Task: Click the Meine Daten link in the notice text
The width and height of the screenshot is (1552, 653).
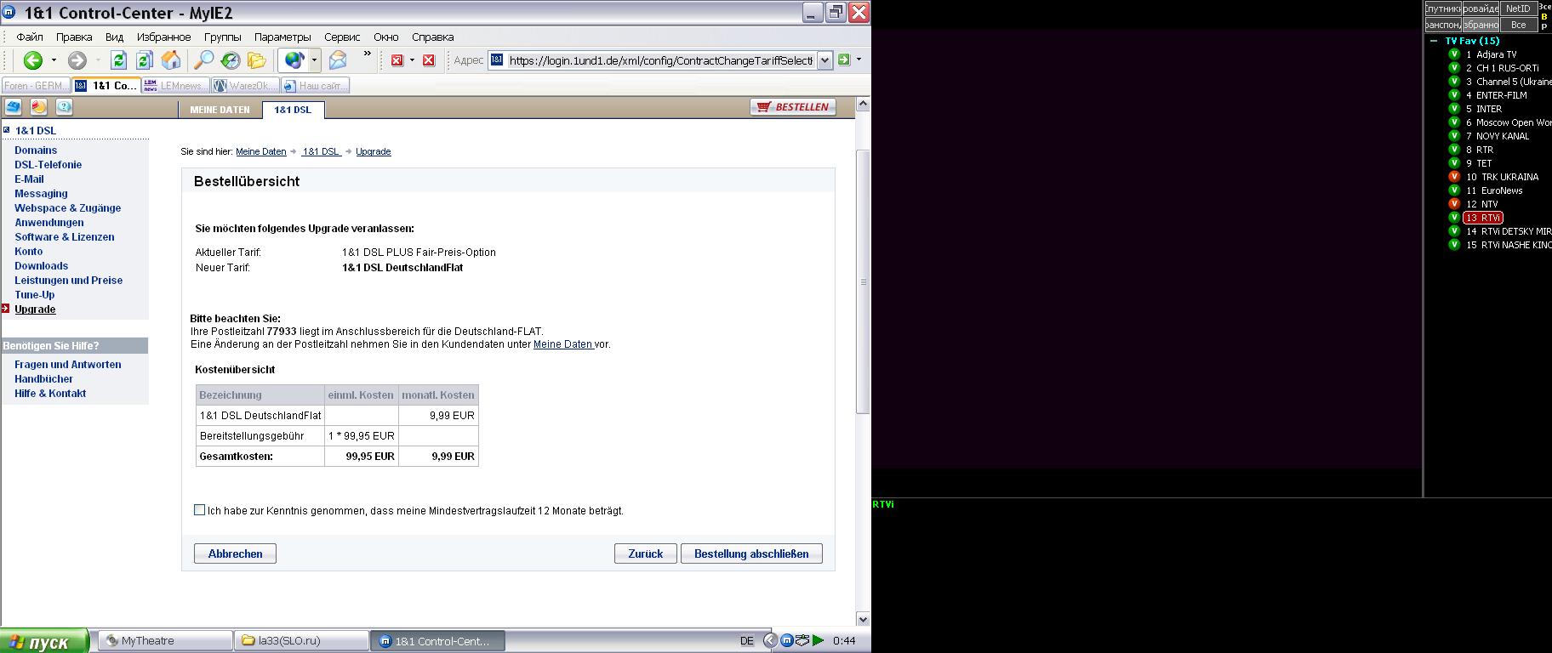Action: [562, 344]
